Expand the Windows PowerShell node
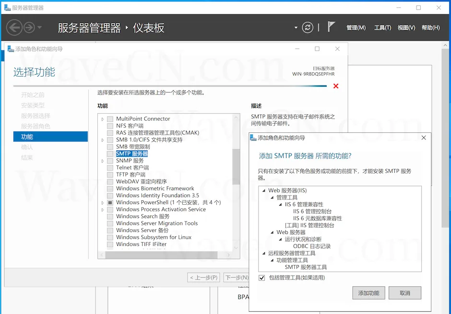Screen dimensions: 451x314 [x=103, y=202]
